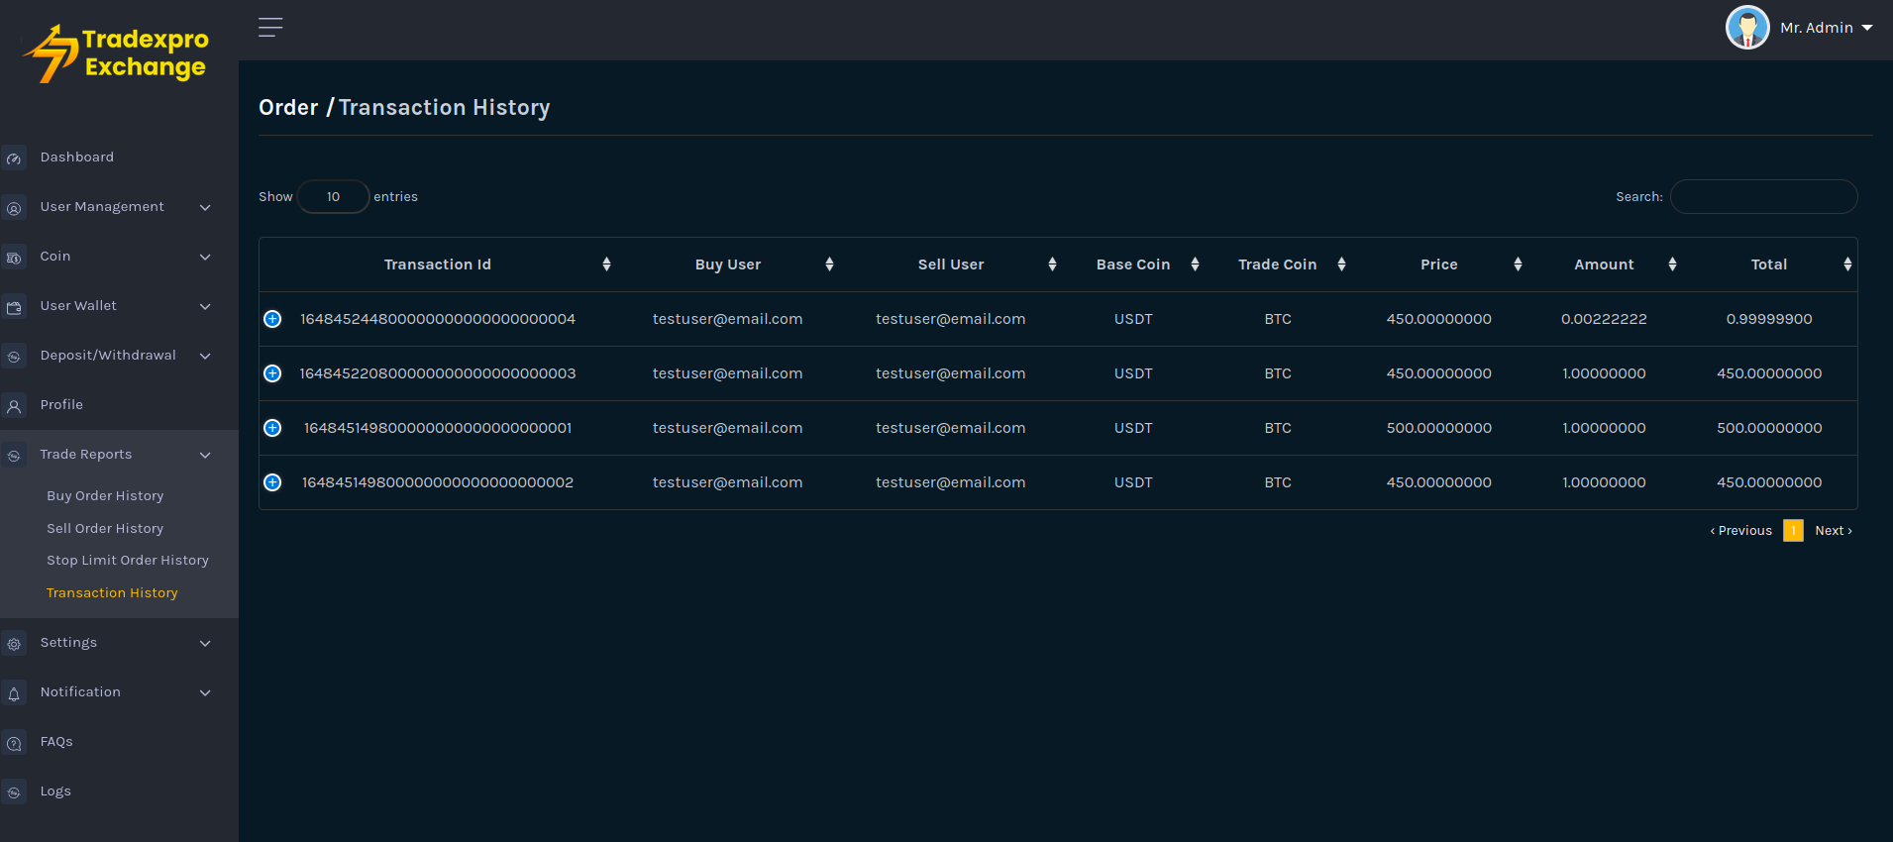Viewport: 1893px width, 842px height.
Task: Go to Next page of results
Action: [x=1833, y=531]
